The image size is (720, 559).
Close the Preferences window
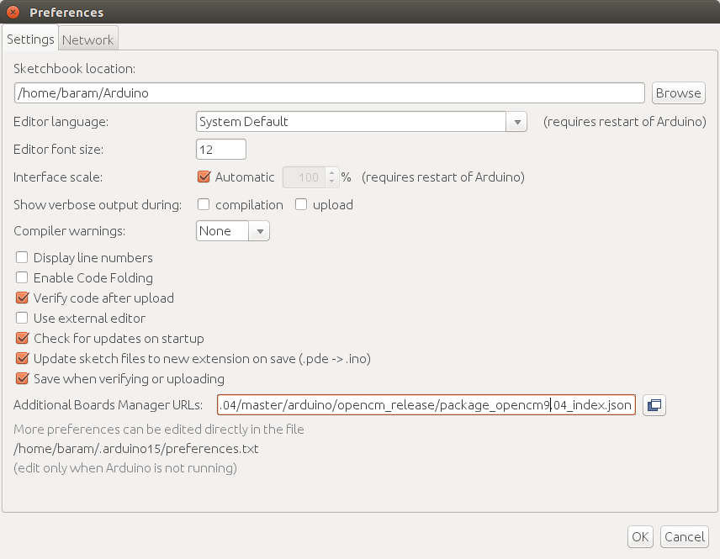click(x=13, y=13)
